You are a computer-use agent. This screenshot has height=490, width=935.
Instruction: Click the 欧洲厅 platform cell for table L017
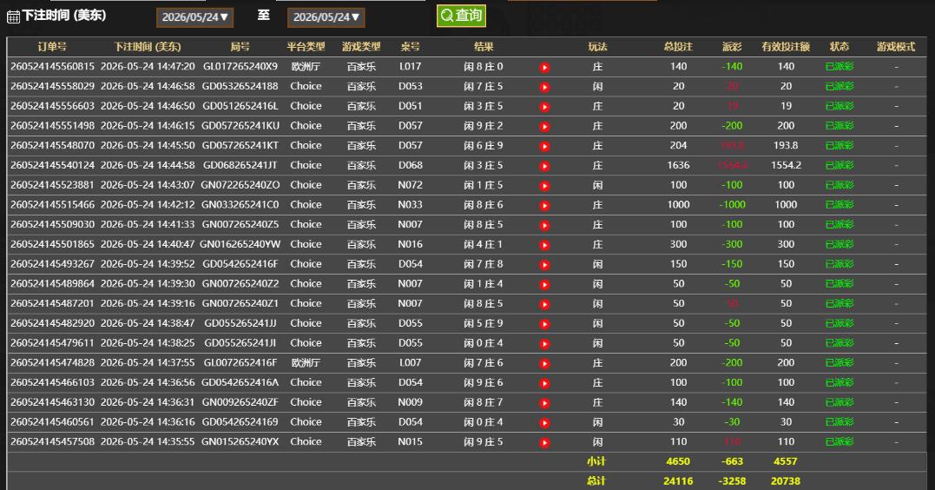(306, 66)
